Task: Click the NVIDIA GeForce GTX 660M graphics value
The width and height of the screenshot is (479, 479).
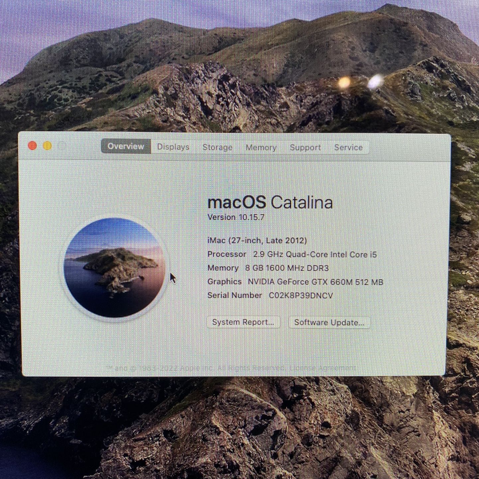Action: [x=316, y=282]
